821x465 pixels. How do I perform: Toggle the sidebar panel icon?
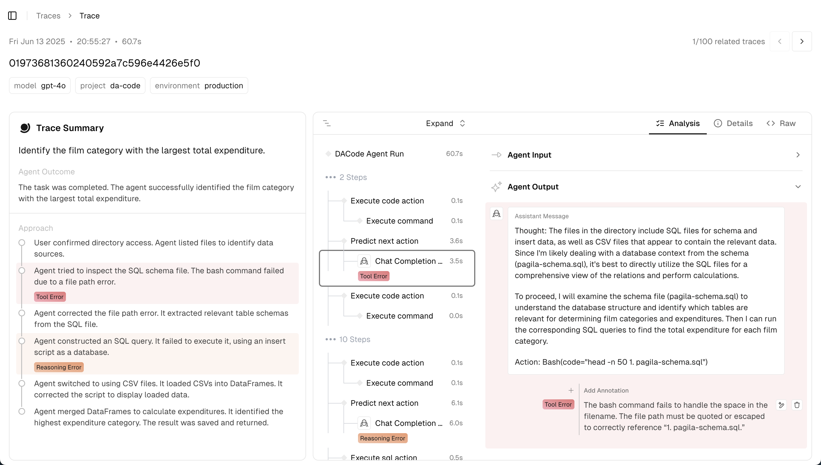[x=12, y=16]
